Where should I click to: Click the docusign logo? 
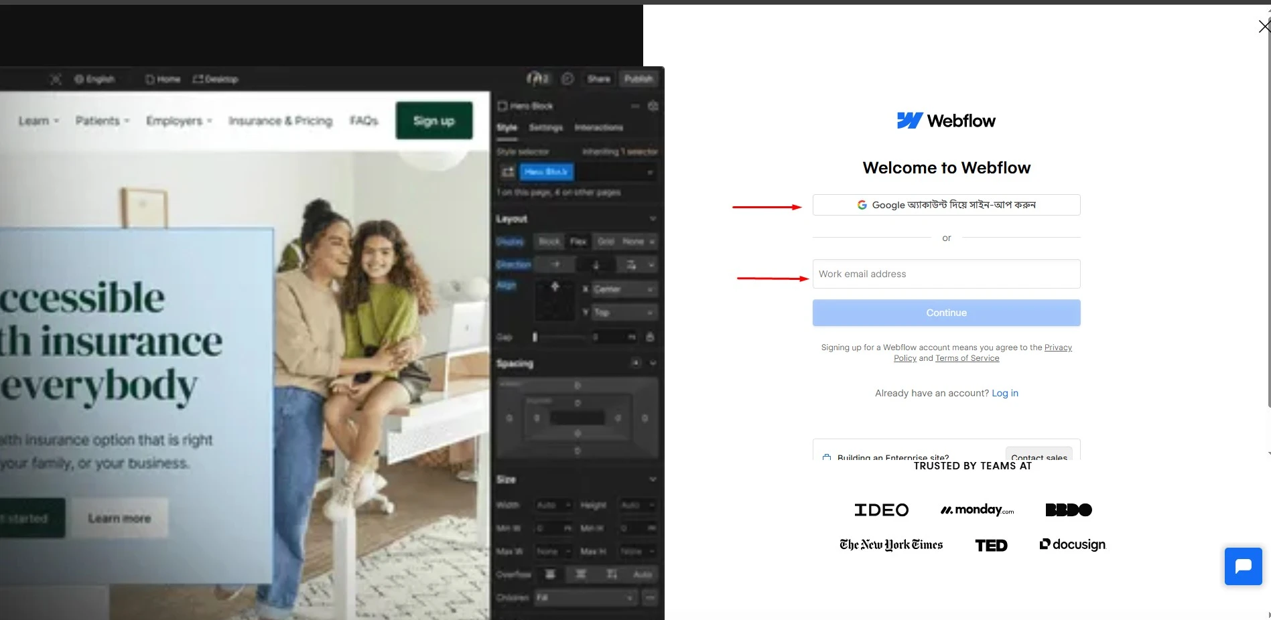coord(1072,544)
